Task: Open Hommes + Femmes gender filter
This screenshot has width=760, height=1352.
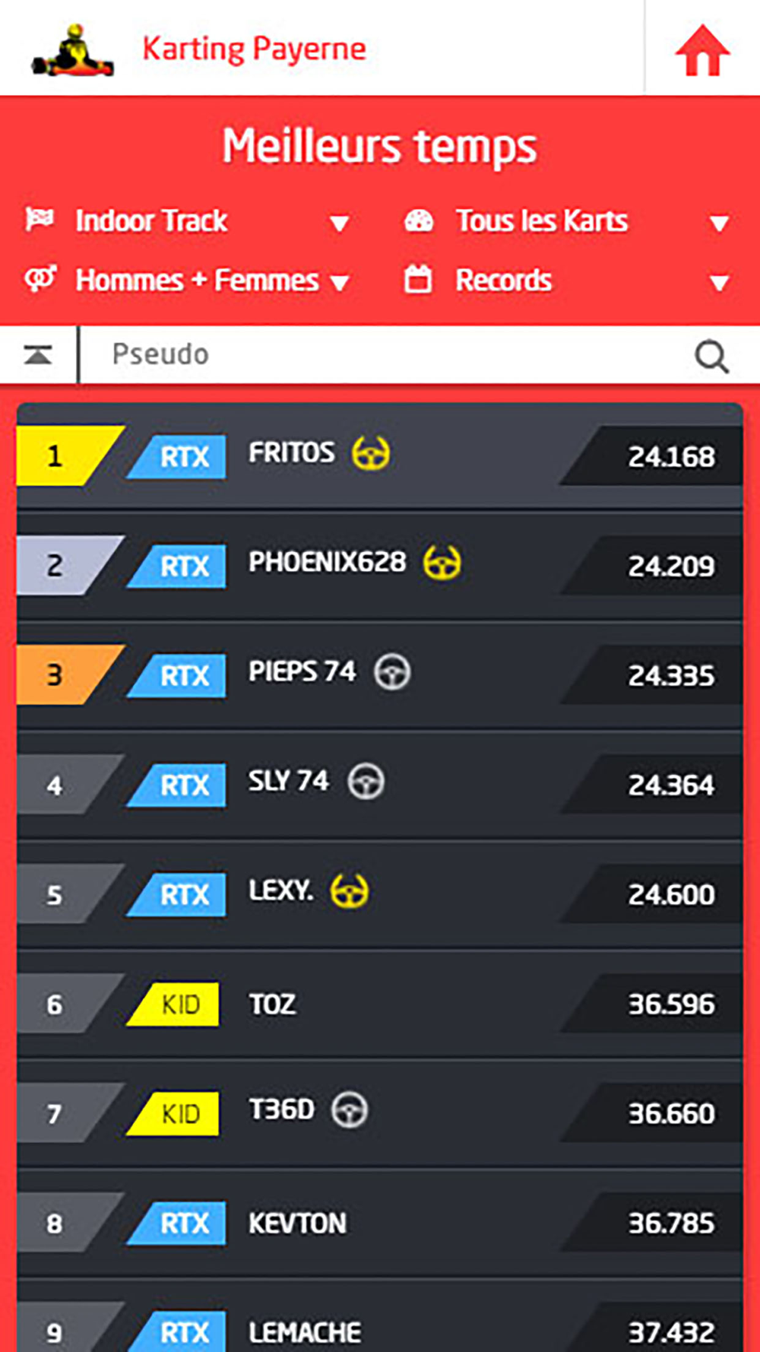Action: [x=187, y=281]
